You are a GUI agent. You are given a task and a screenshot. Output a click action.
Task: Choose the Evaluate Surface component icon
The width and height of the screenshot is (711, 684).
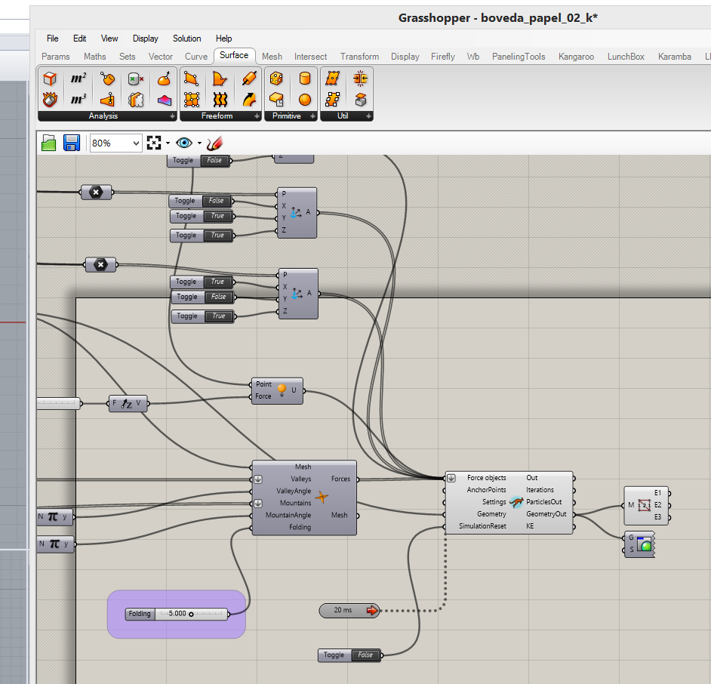click(164, 79)
